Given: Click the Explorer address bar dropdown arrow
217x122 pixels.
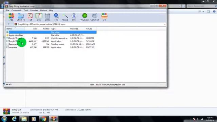Looking at the screenshot, I should click(180, 6).
